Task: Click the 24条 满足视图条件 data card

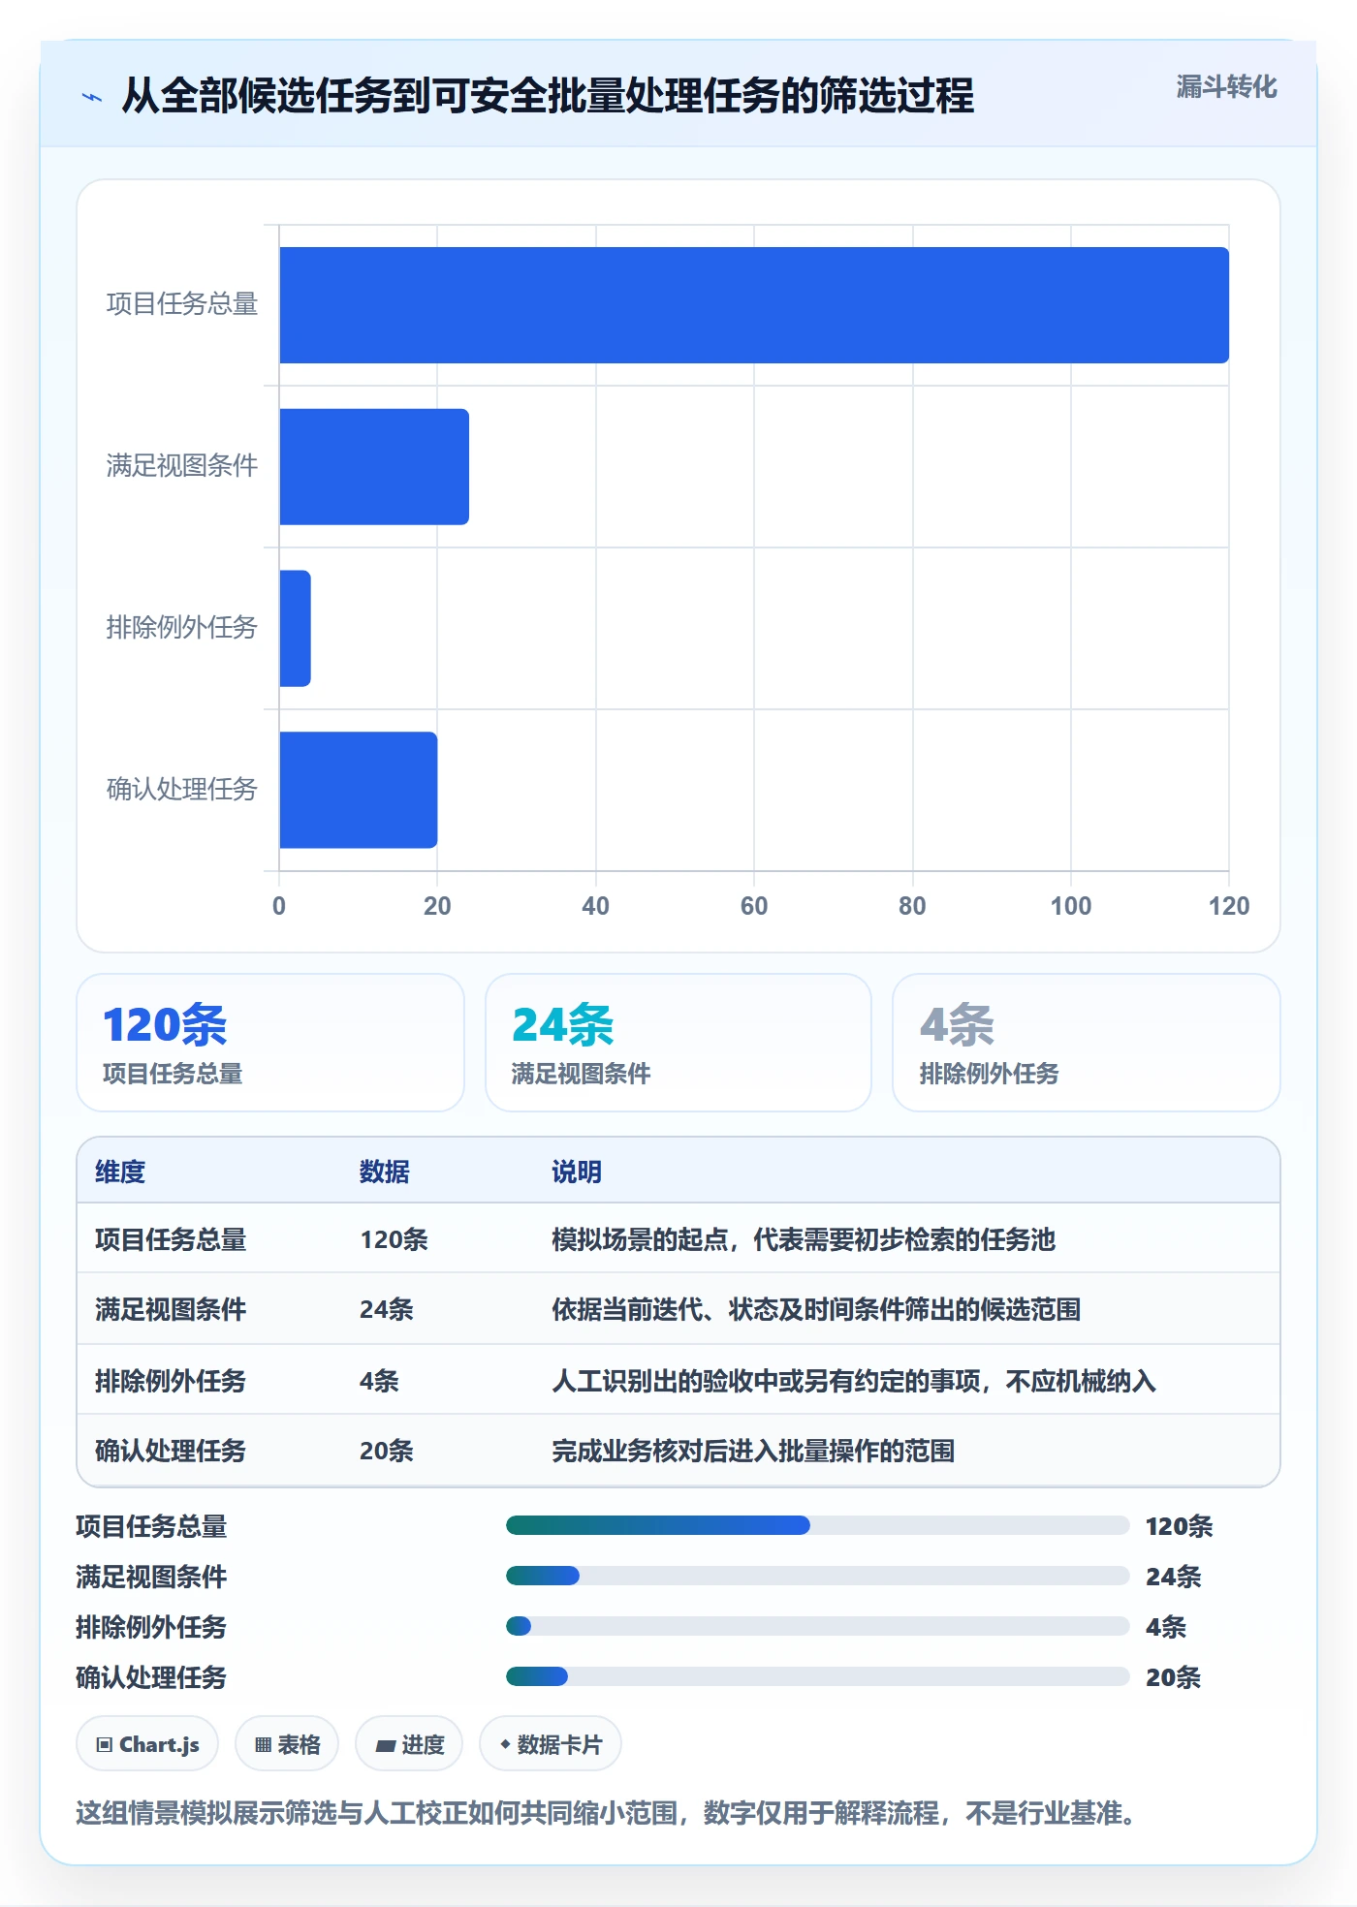Action: click(678, 1043)
